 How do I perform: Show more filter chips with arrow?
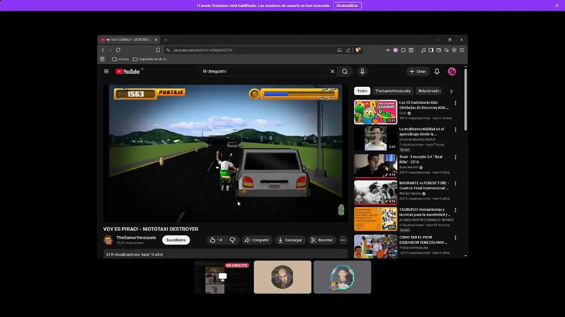(x=451, y=91)
